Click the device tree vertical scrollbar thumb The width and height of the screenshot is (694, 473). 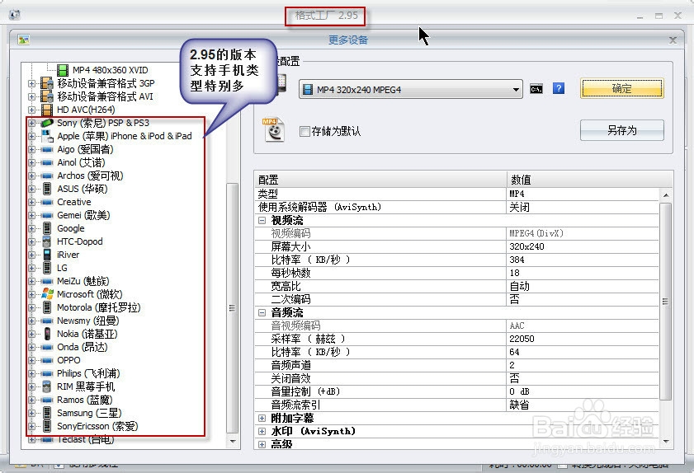pyautogui.click(x=233, y=308)
